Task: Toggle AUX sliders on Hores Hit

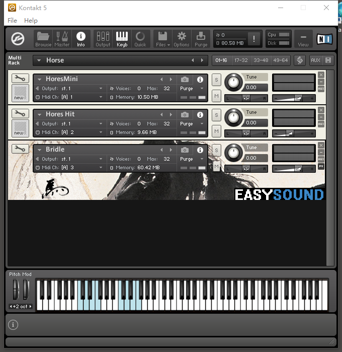Action: [x=321, y=124]
